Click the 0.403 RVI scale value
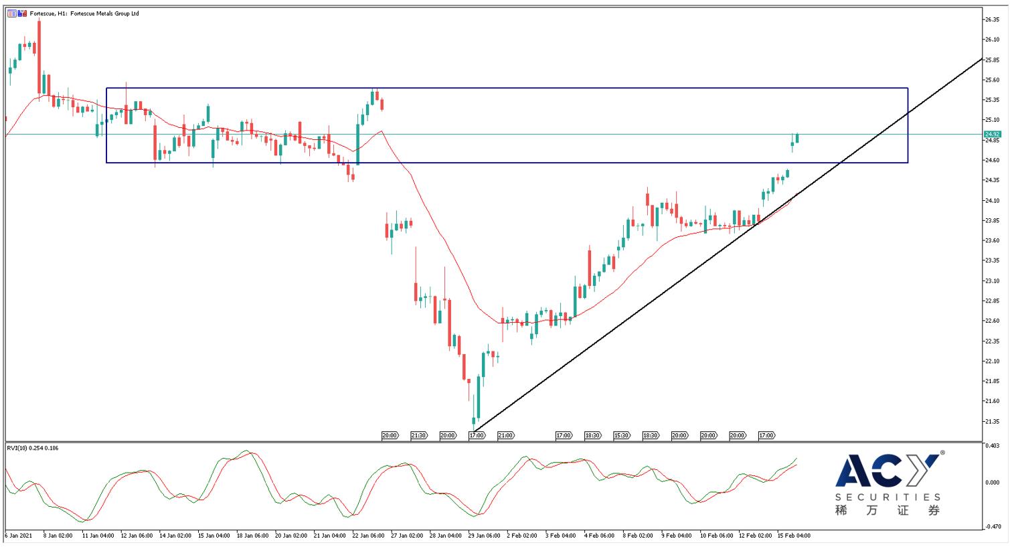The height and width of the screenshot is (547, 1010). point(992,445)
